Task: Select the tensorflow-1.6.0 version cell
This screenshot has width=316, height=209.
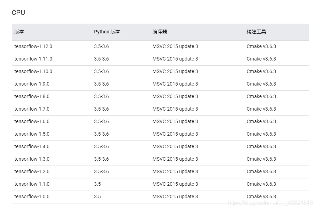Action: [x=32, y=121]
